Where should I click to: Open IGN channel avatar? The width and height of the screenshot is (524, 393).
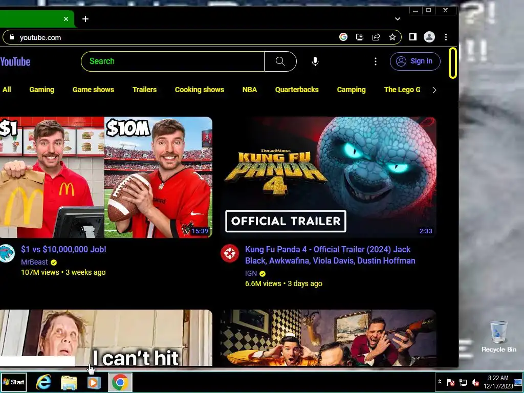tap(230, 254)
